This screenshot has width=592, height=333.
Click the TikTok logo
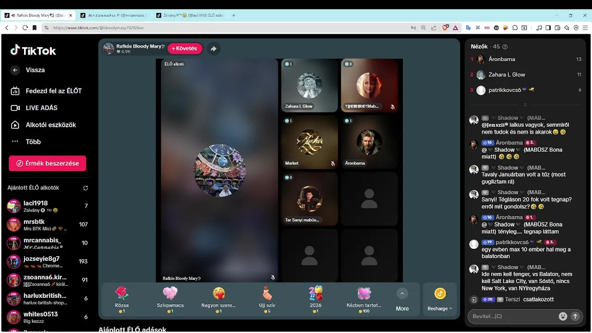tap(33, 50)
